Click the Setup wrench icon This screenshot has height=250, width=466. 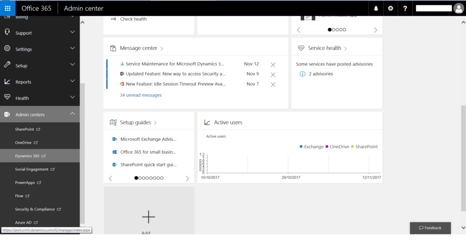[7, 65]
